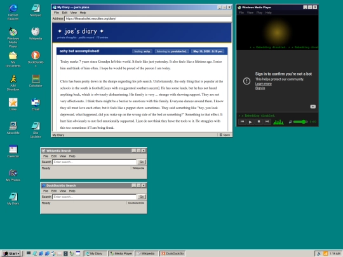Click the 'Ready' status in Wikipedia Search

click(x=46, y=168)
